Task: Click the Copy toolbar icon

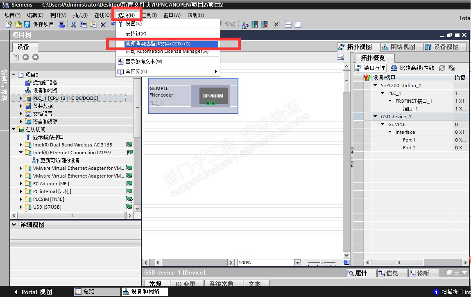Action: (x=84, y=25)
